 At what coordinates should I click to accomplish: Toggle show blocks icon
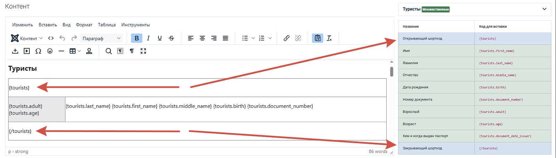[120, 51]
